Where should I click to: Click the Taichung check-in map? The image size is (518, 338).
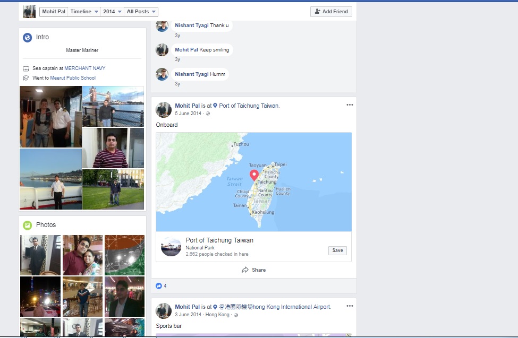click(x=254, y=182)
